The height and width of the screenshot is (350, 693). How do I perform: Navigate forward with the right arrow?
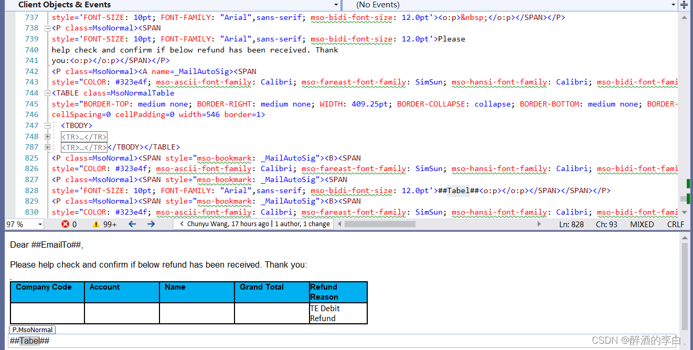coord(151,224)
